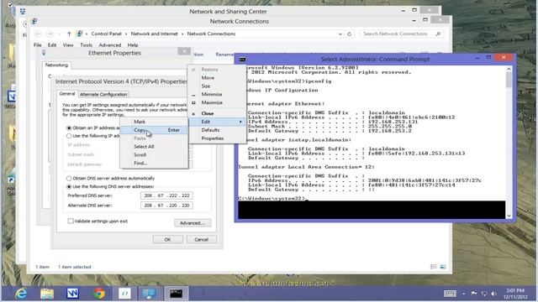Select Minimize in the system menu
The height and width of the screenshot is (302, 538).
click(x=217, y=94)
